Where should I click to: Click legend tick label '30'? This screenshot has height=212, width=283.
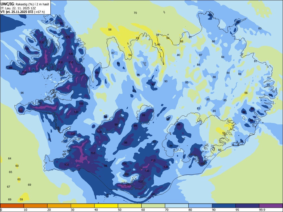(72, 210)
